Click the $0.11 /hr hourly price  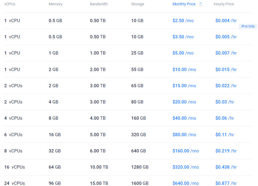coord(225,135)
